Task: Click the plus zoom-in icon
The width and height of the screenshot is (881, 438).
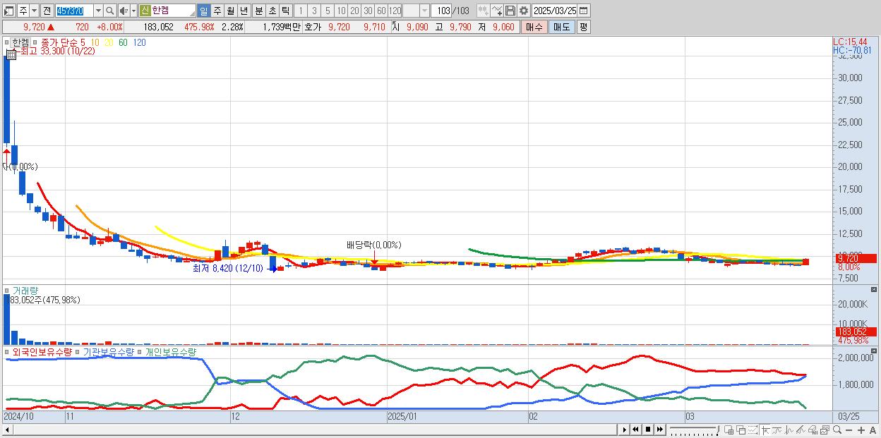Action: pyautogui.click(x=861, y=430)
